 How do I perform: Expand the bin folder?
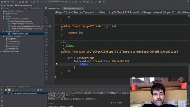pyautogui.click(x=4, y=14)
